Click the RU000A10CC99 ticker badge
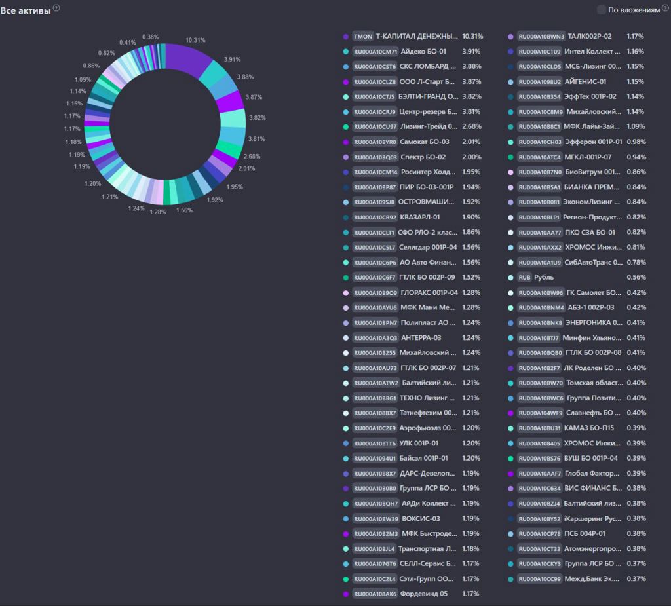This screenshot has width=671, height=606. pyautogui.click(x=540, y=579)
